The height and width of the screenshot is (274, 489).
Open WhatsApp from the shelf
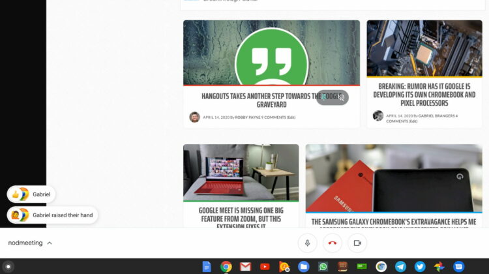point(323,266)
